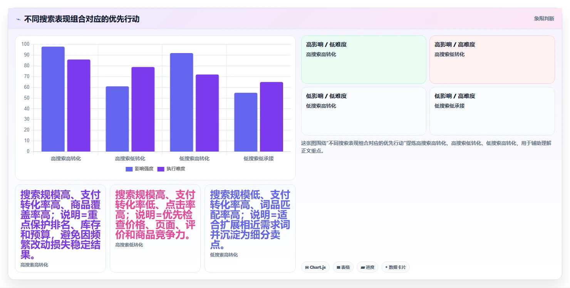The image size is (570, 288).
Task: Click the 低搜索高转化 x-axis label
Action: [194, 158]
